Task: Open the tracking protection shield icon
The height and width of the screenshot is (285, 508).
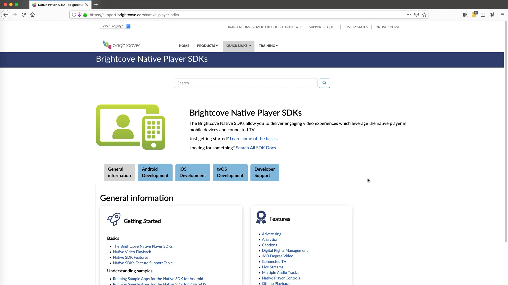Action: point(79,15)
